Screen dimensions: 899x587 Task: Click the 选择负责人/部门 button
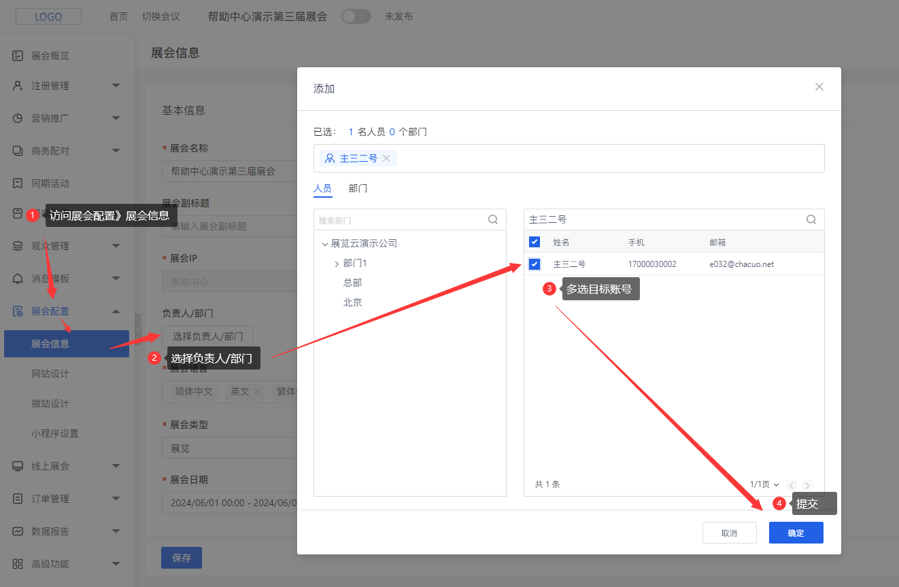click(x=207, y=336)
